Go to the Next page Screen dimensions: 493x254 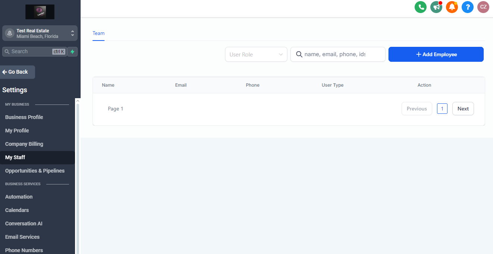click(463, 109)
